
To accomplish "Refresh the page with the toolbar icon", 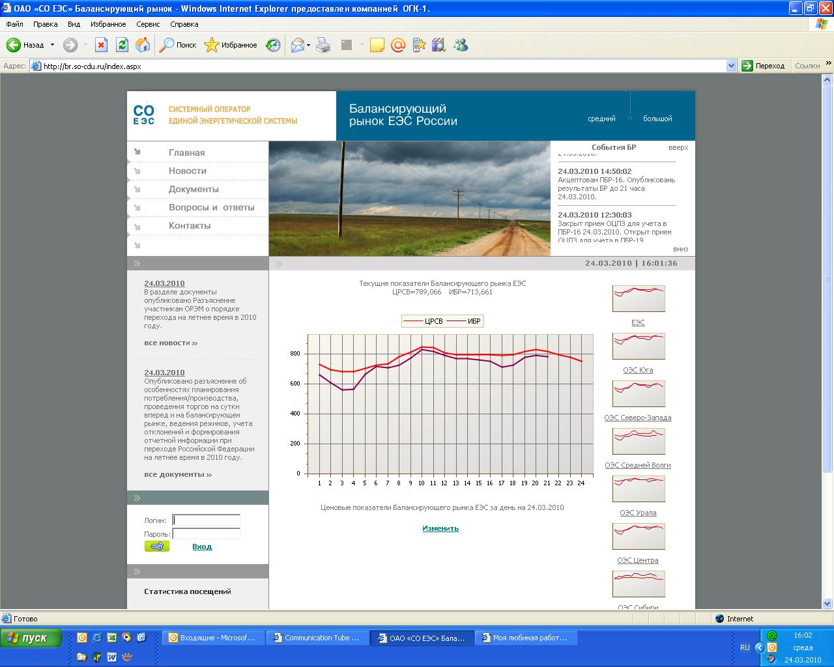I will 122,45.
